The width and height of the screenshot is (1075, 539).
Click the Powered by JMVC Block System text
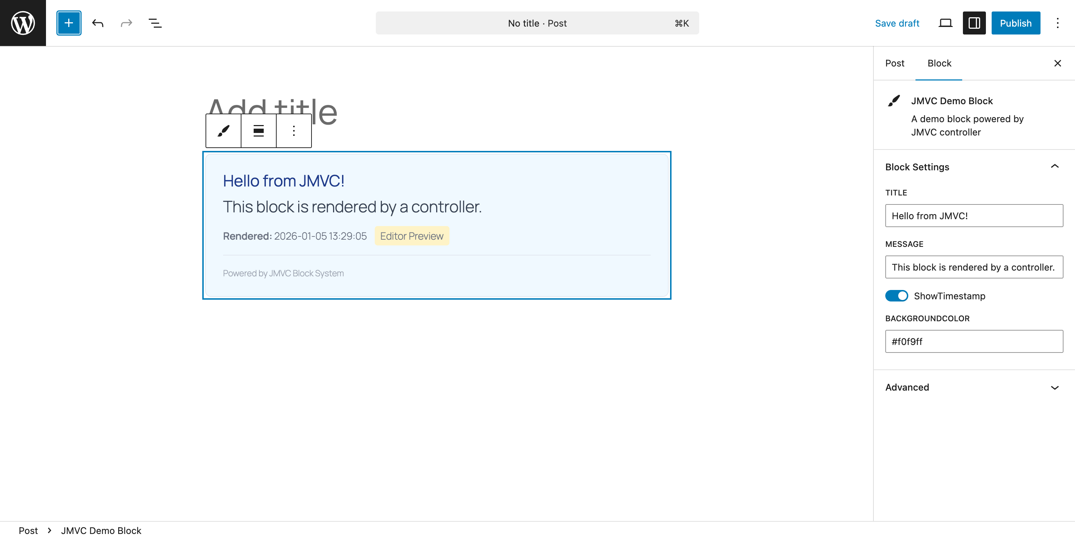coord(283,273)
